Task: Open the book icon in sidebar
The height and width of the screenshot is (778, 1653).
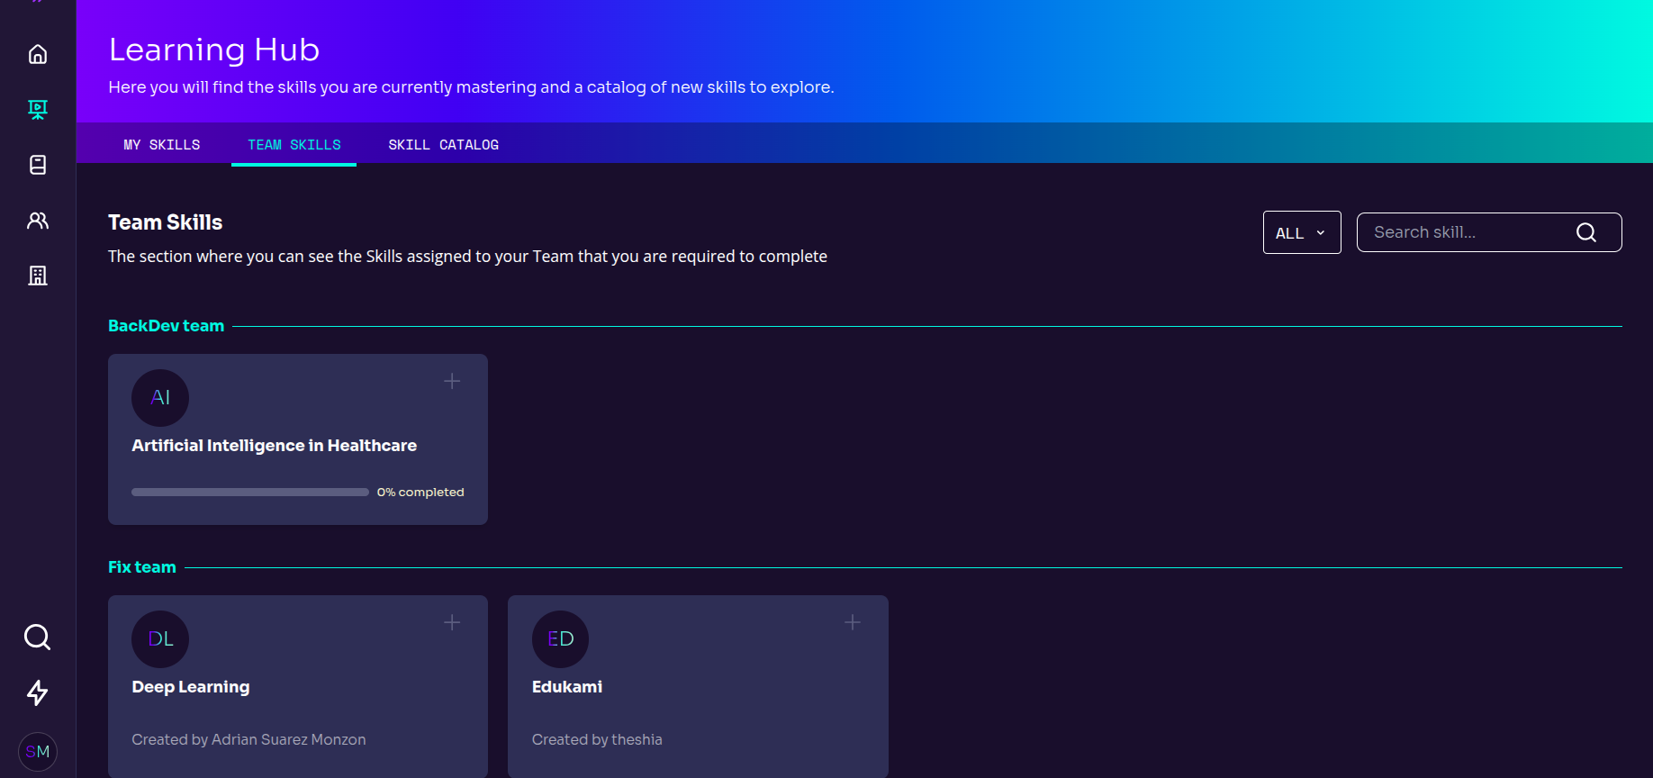Action: 38,165
